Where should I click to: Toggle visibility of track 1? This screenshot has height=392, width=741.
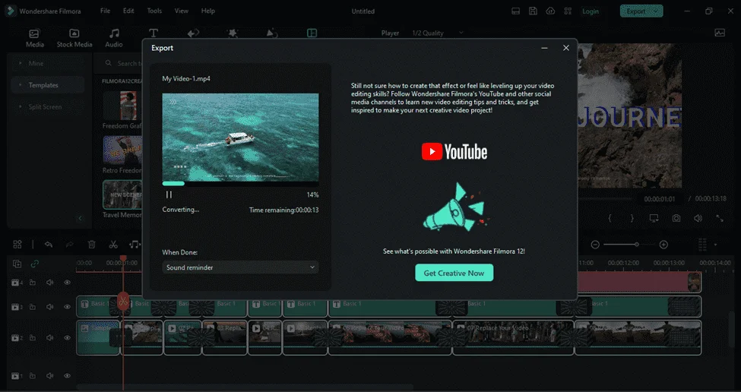coord(67,376)
